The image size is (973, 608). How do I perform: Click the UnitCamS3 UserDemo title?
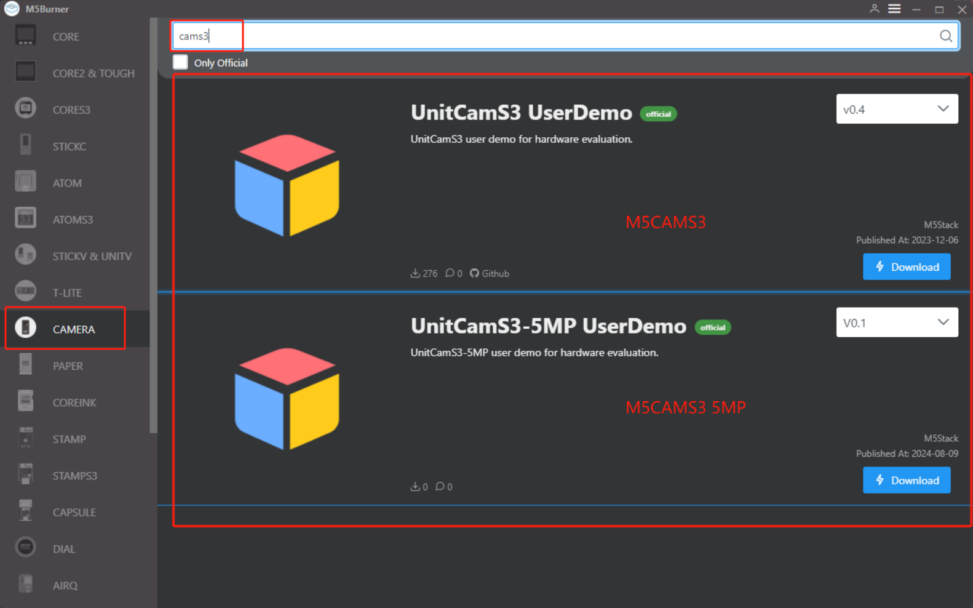tap(521, 113)
